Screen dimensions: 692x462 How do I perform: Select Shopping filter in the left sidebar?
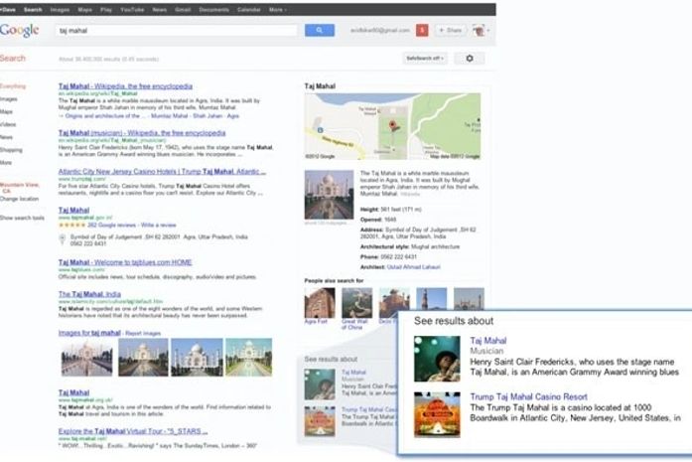pyautogui.click(x=11, y=150)
